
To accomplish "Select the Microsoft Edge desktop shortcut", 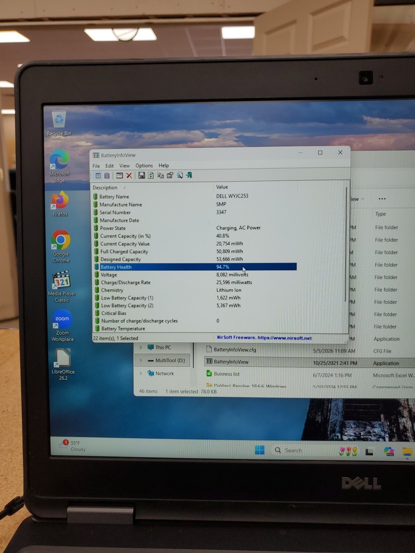I will click(60, 166).
